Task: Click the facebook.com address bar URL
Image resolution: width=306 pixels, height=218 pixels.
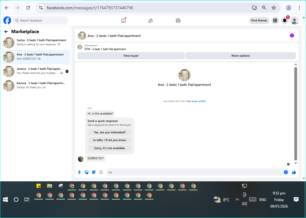Action: coord(90,8)
